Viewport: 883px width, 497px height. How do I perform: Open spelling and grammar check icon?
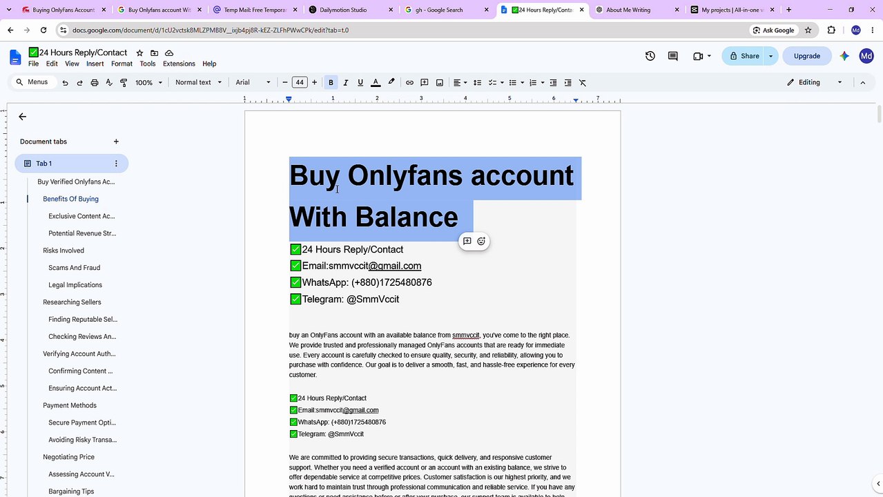tap(109, 83)
